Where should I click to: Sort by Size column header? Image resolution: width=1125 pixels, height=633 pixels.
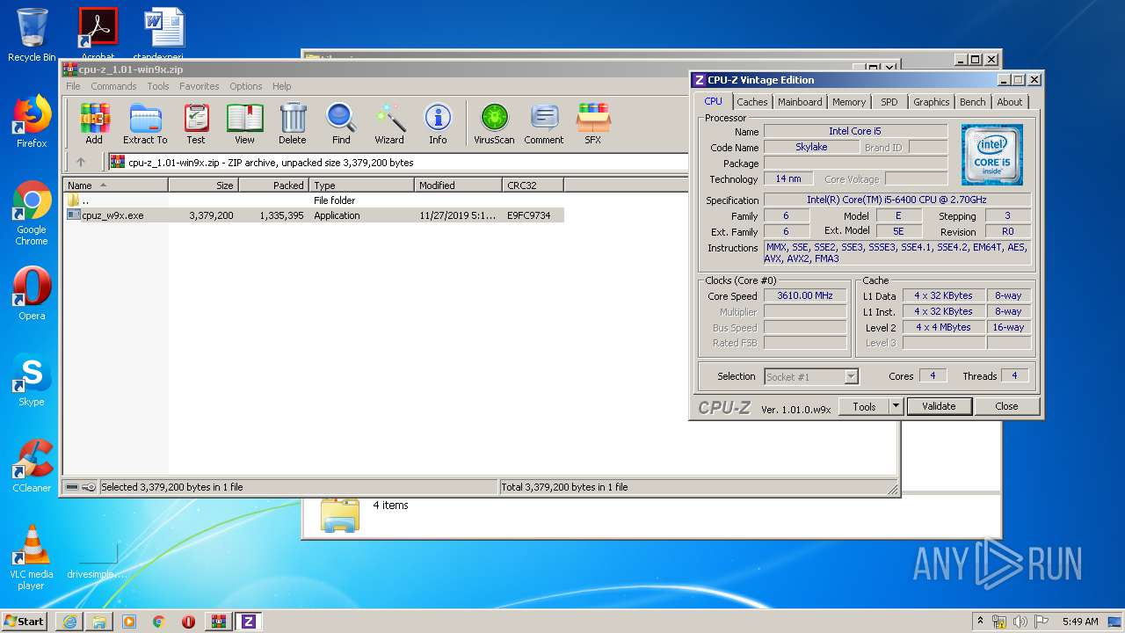[x=203, y=186]
